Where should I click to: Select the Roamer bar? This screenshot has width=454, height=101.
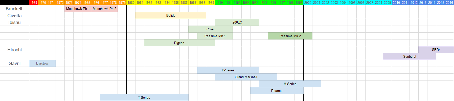(x=277, y=91)
